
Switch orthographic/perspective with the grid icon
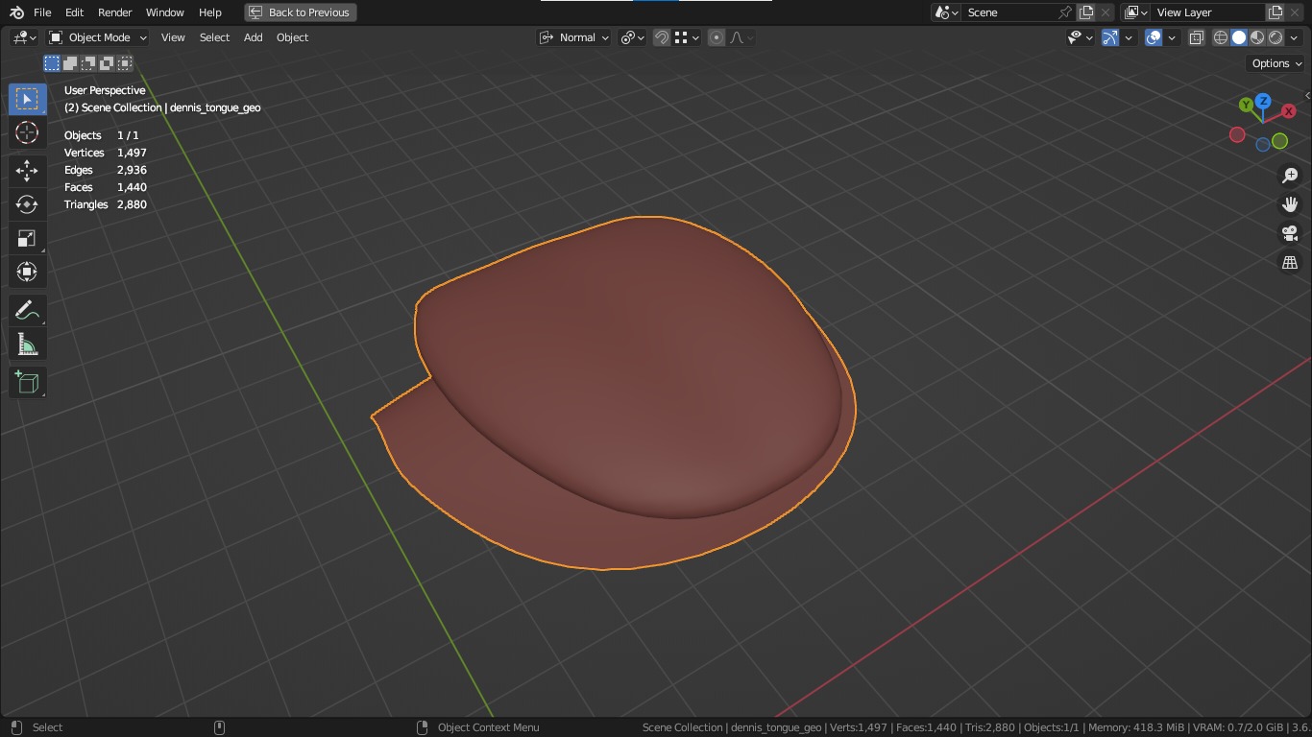(1290, 262)
